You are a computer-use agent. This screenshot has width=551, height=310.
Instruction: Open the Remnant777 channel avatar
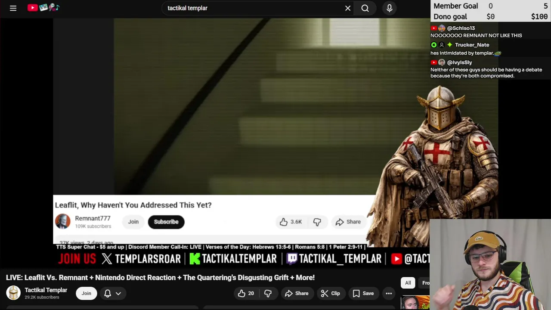click(63, 222)
